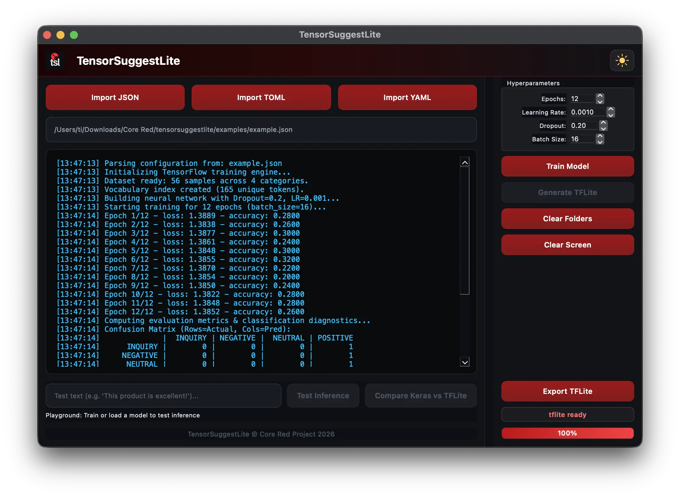Click the Import TOML button

(x=261, y=97)
